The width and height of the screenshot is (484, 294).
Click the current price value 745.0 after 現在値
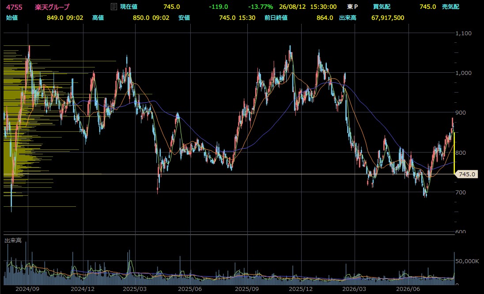pyautogui.click(x=172, y=7)
